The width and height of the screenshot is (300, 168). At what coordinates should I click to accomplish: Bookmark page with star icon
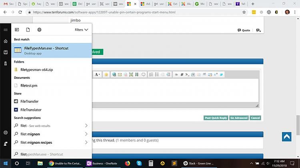(x=244, y=12)
